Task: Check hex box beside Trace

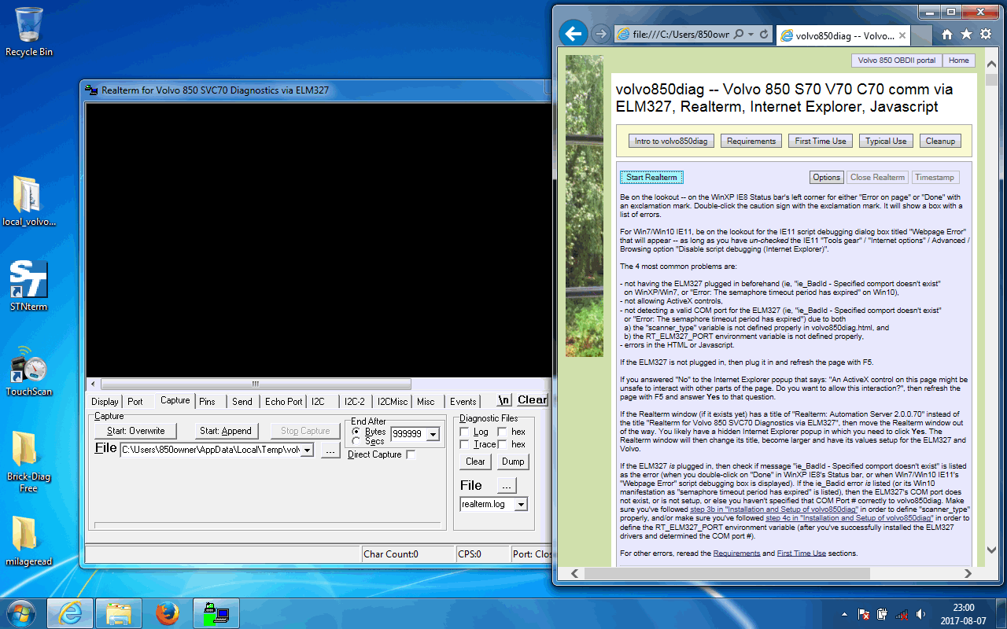Action: 502,444
